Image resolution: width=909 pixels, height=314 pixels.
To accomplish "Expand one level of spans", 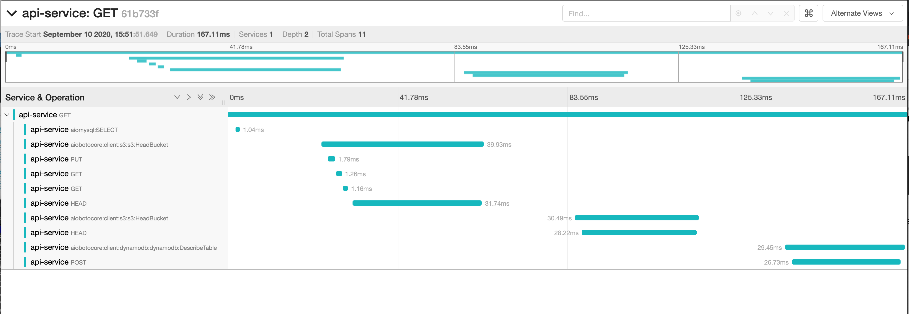I will pyautogui.click(x=189, y=97).
